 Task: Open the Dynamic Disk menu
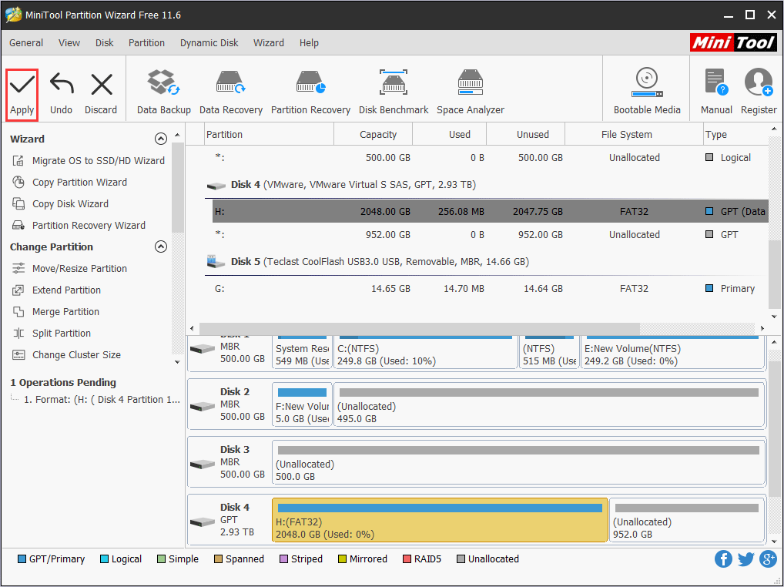[209, 43]
